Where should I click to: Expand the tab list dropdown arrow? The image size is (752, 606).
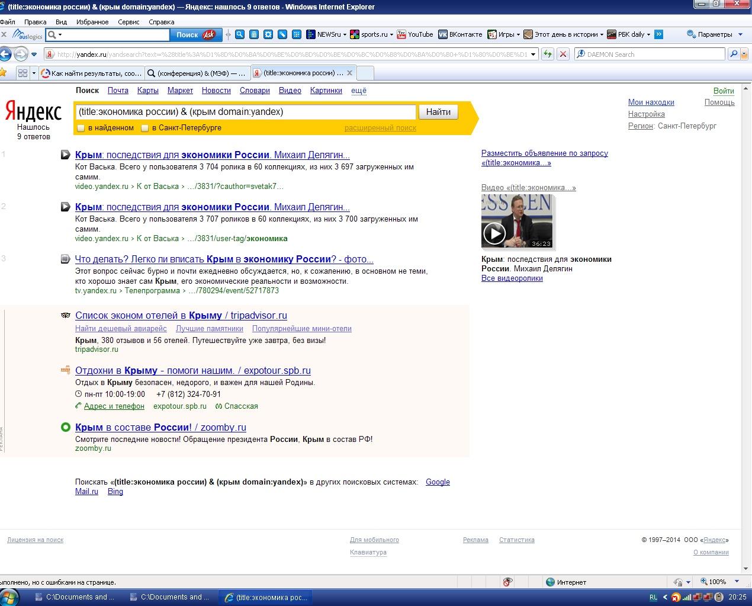point(34,73)
